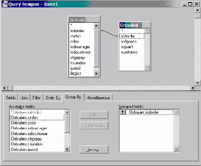
Task: Click Ordsaled table scroll-down arrow
Action: [x=147, y=68]
